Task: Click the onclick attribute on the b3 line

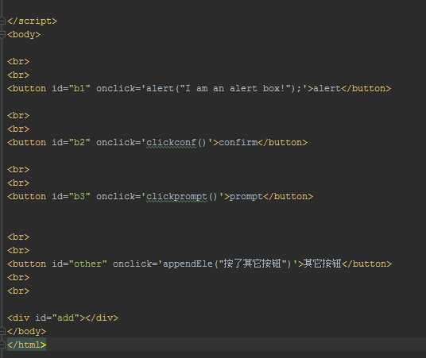Action: pyautogui.click(x=118, y=197)
